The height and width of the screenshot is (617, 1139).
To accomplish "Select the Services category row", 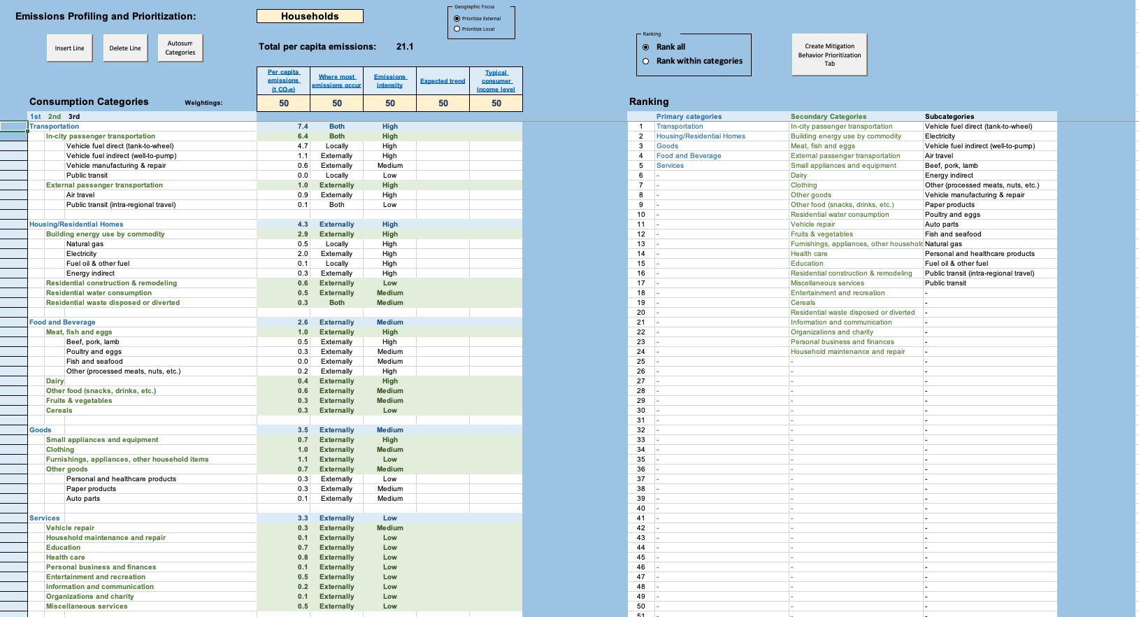I will (x=275, y=518).
